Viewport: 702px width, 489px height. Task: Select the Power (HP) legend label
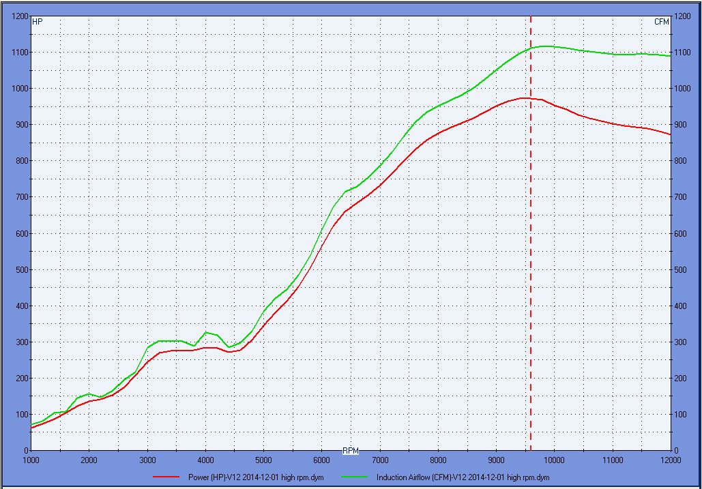pos(264,477)
